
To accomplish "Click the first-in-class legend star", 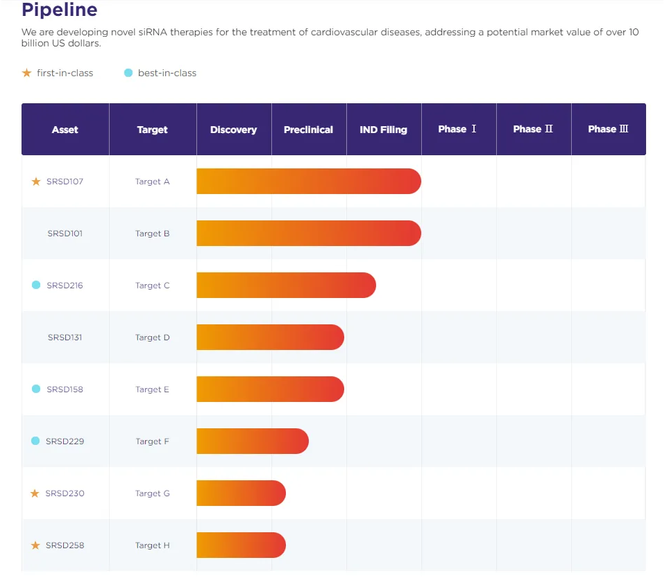I will click(x=27, y=73).
